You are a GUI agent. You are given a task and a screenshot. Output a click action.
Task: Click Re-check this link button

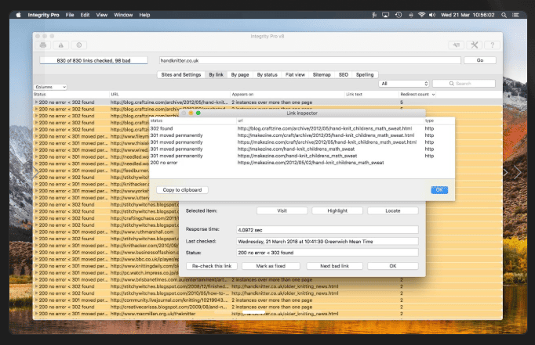[212, 266]
